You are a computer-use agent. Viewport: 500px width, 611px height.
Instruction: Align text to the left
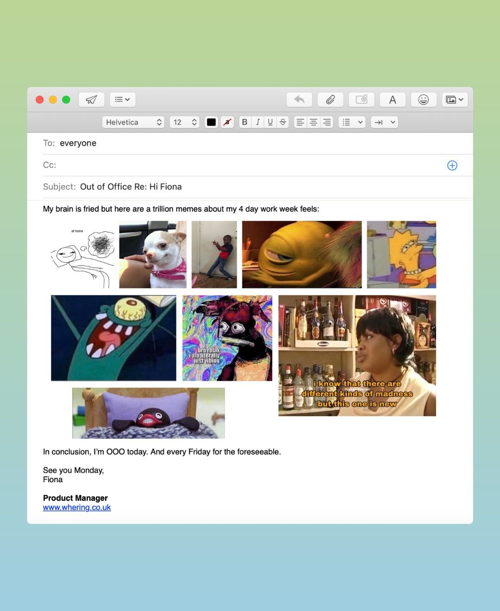tap(300, 122)
